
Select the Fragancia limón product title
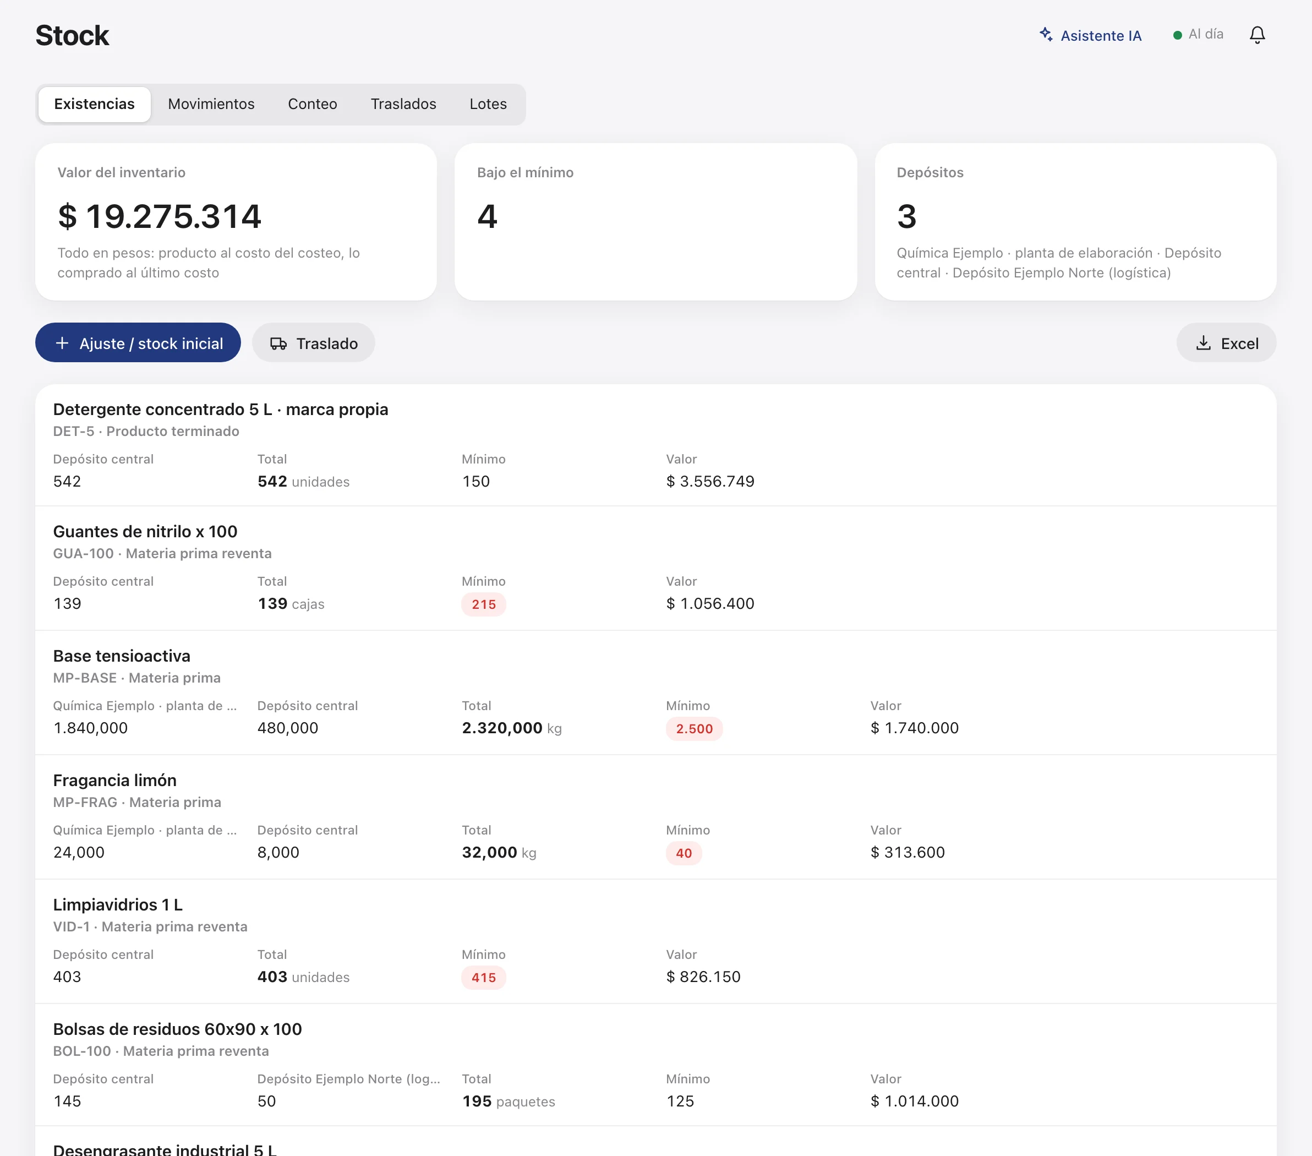coord(115,781)
